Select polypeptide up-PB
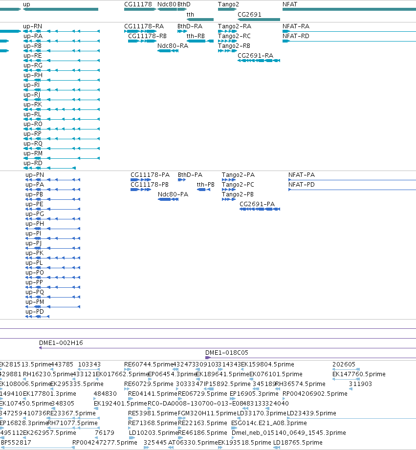Image resolution: width=416 pixels, height=450 pixels. 53,199
